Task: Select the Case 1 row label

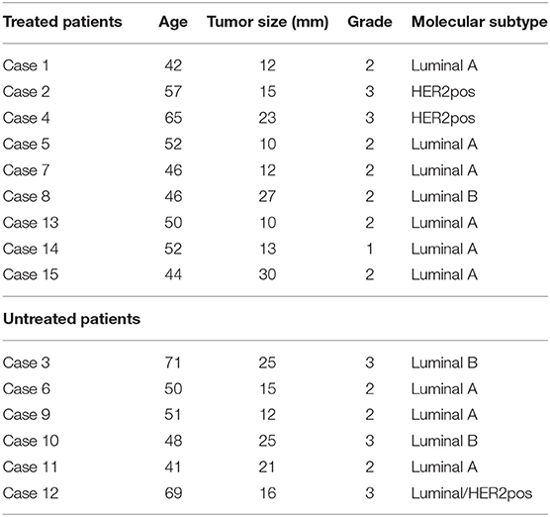Action: pos(26,65)
